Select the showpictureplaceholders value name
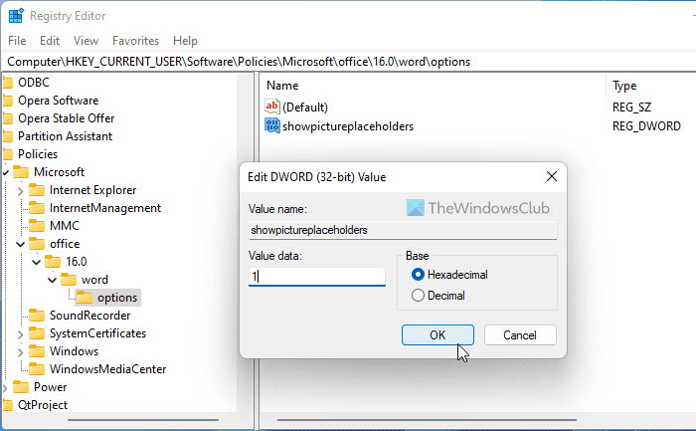The width and height of the screenshot is (696, 431). (348, 126)
